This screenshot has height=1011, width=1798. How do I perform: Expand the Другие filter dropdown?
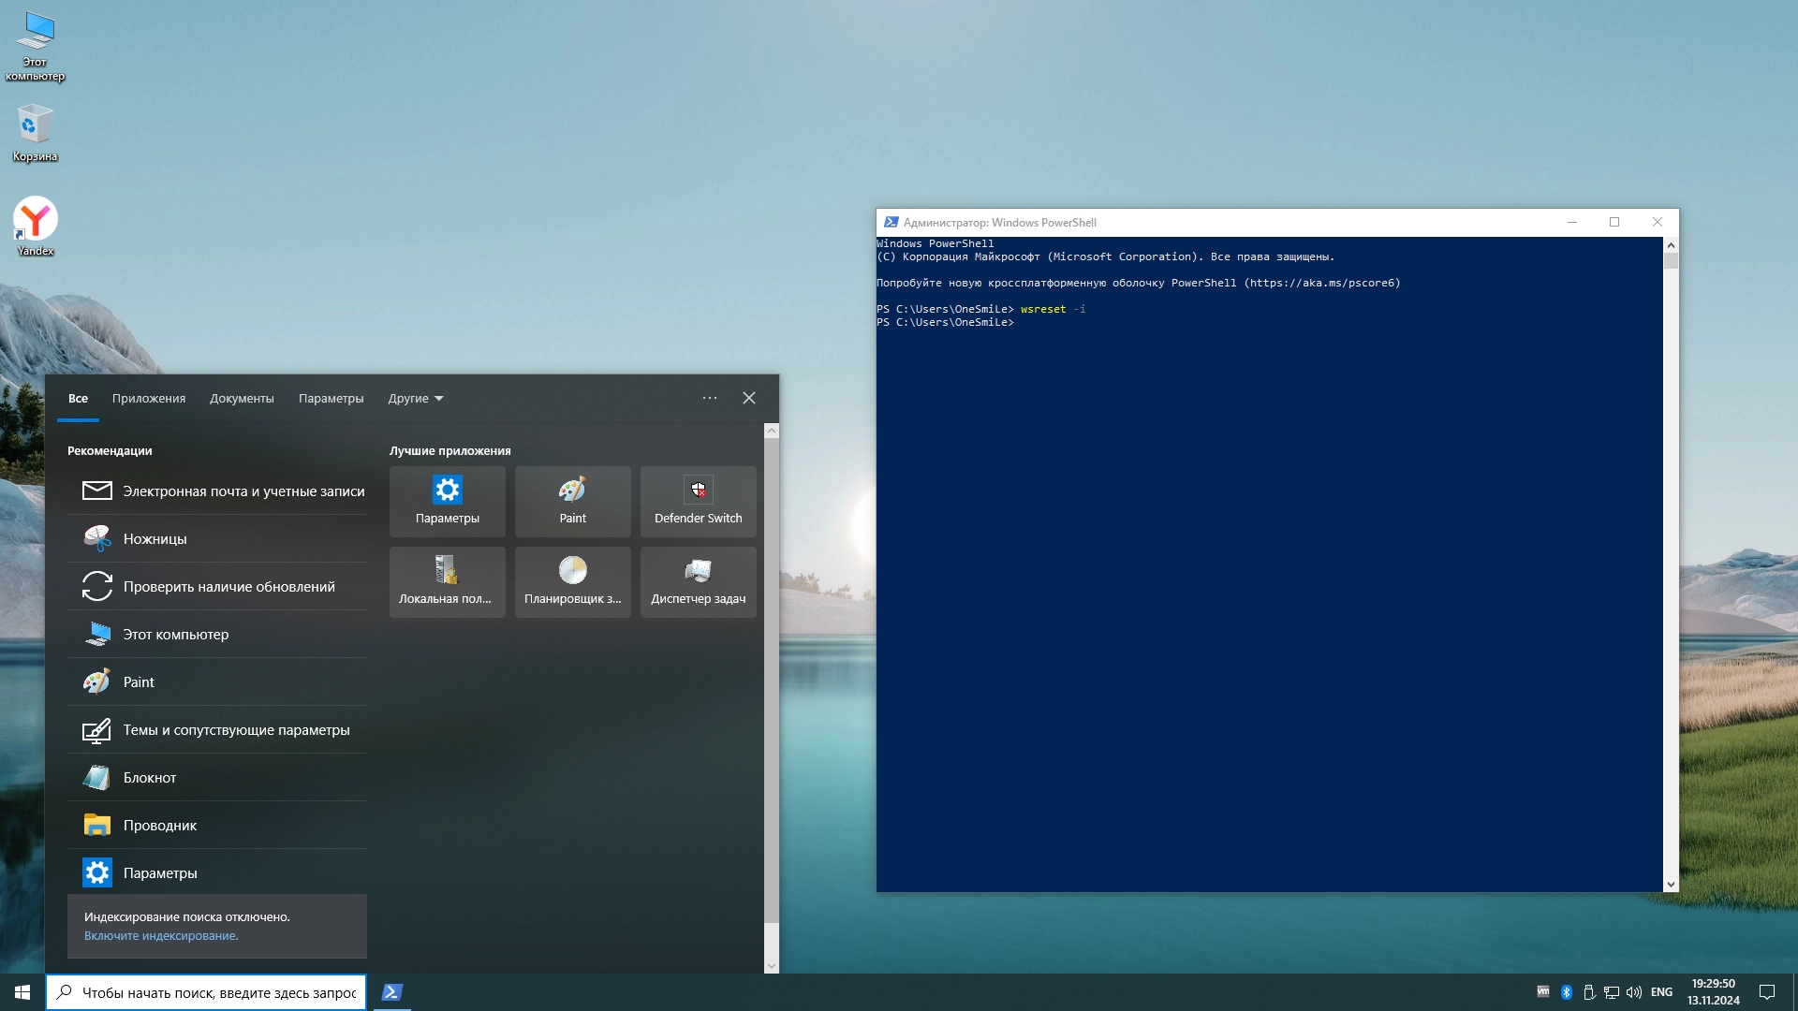(416, 399)
